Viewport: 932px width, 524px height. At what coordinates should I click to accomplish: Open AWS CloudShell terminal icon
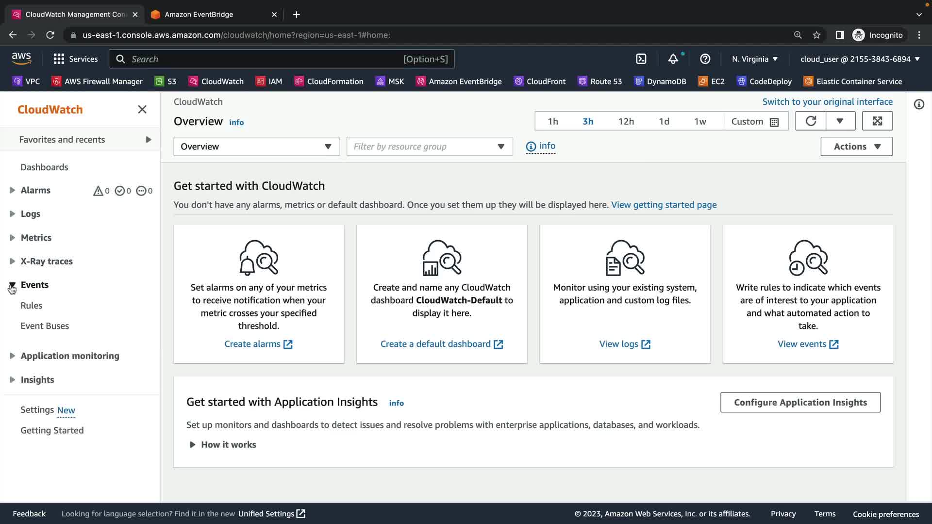click(x=641, y=59)
